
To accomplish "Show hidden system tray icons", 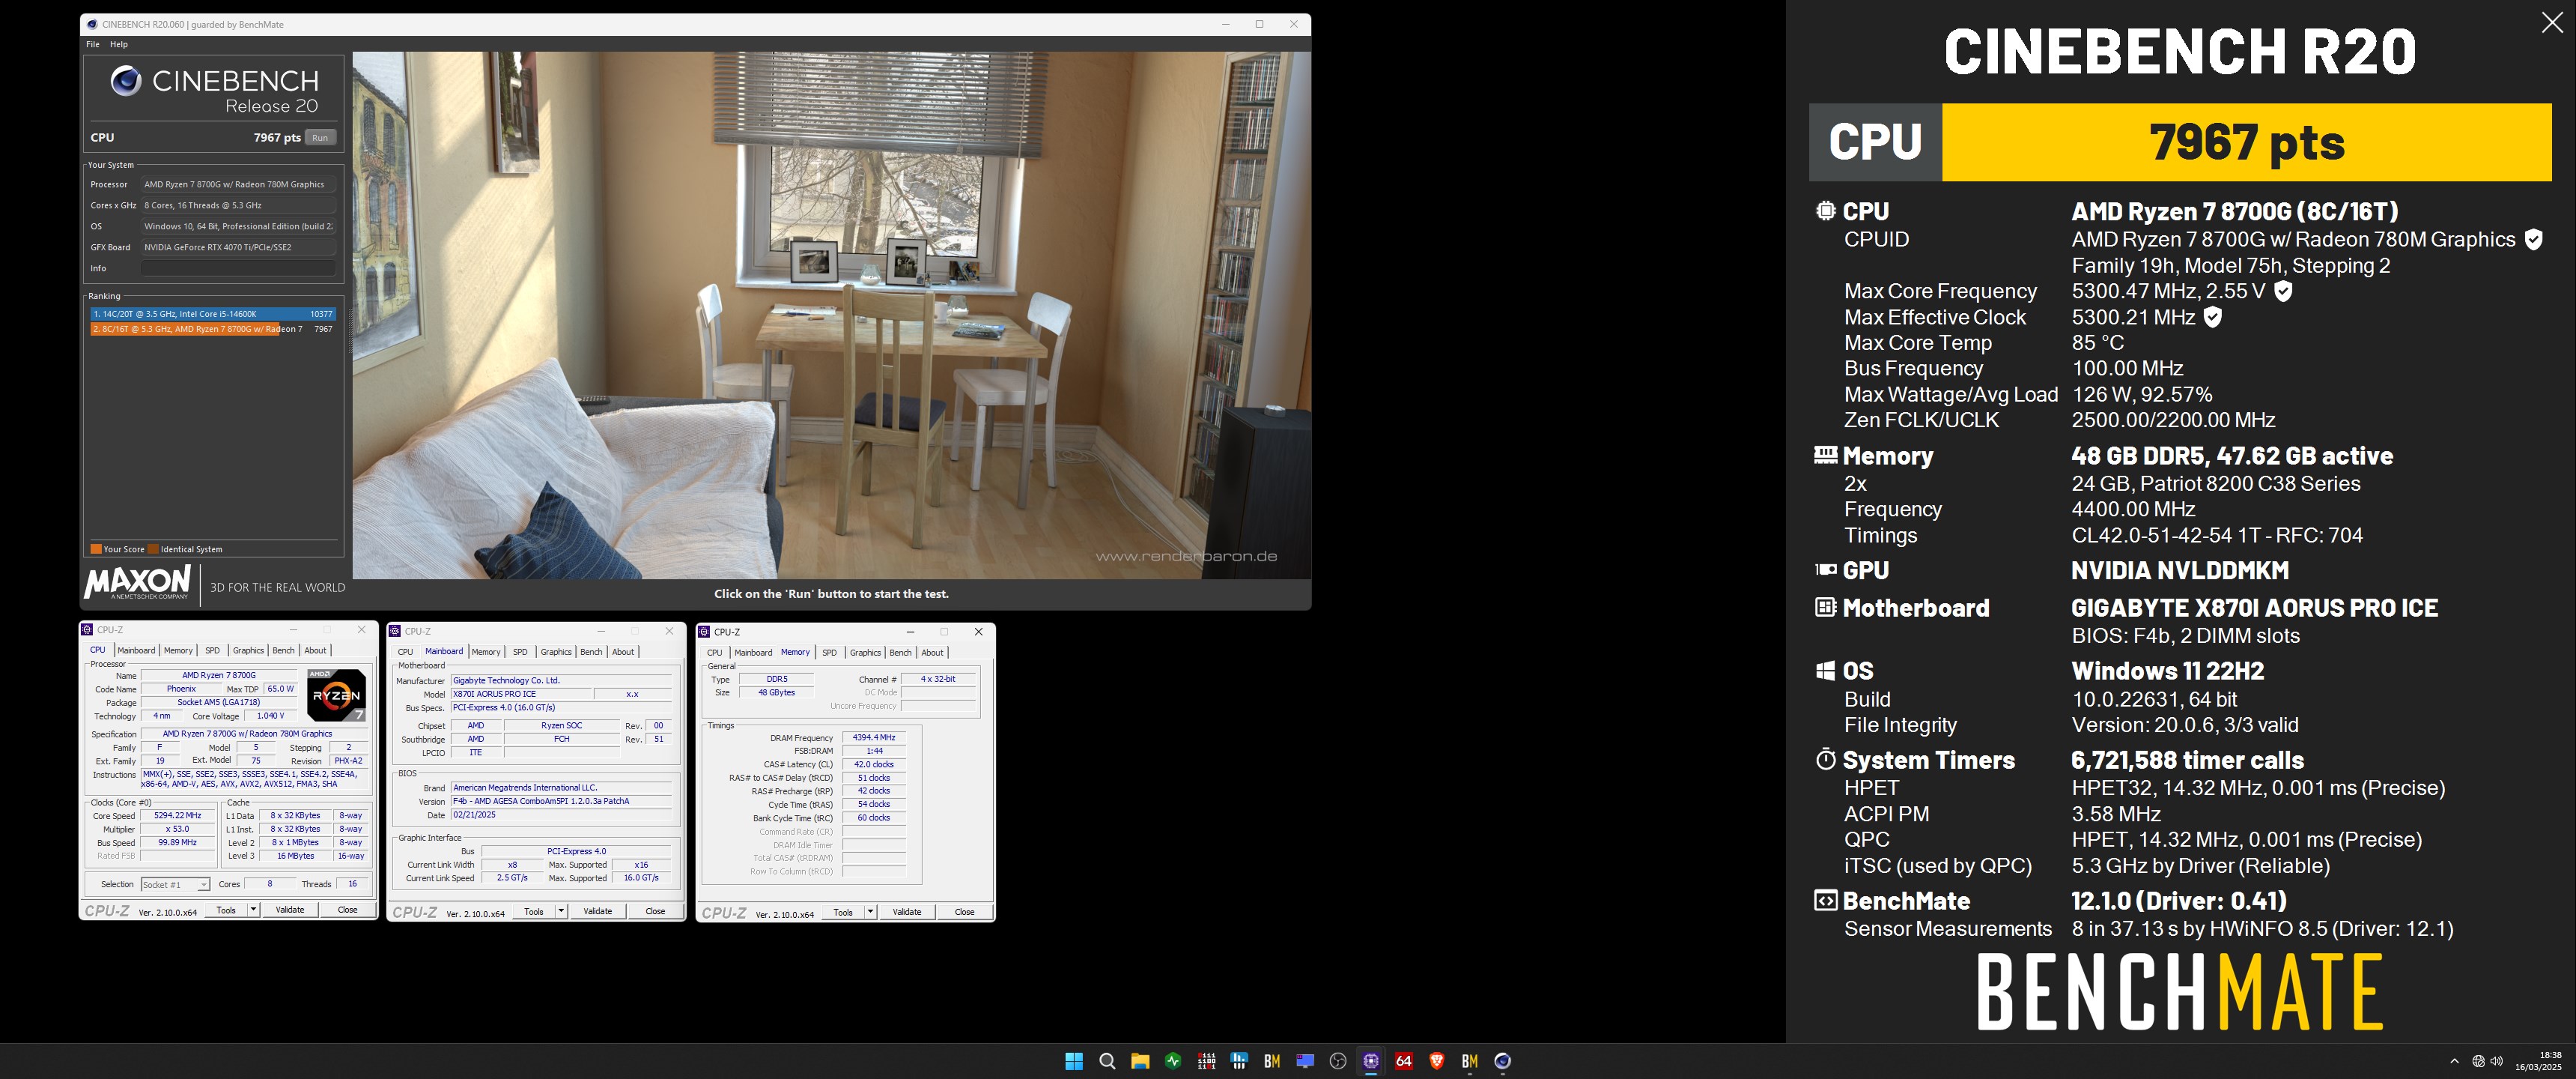I will [2454, 1061].
